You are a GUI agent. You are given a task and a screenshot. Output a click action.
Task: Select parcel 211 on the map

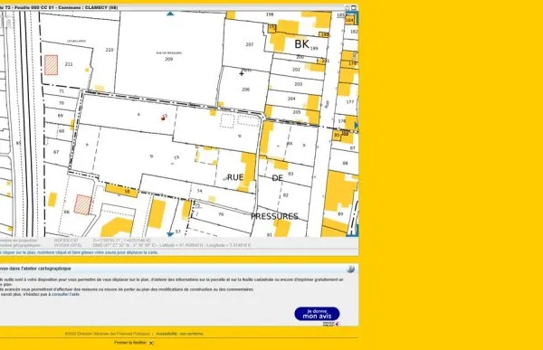[69, 64]
